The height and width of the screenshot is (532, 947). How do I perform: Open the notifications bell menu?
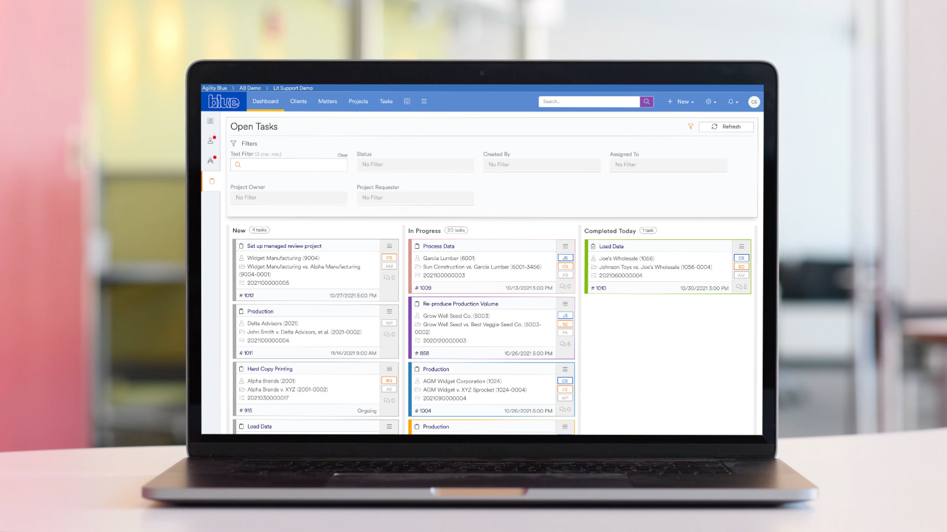click(x=733, y=101)
